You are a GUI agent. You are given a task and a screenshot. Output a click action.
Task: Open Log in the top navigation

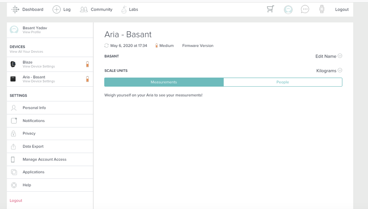[67, 9]
